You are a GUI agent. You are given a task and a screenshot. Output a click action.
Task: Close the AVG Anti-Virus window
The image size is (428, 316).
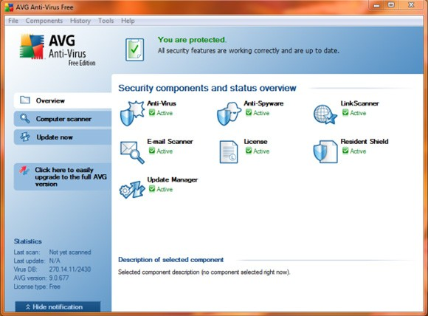click(x=411, y=5)
